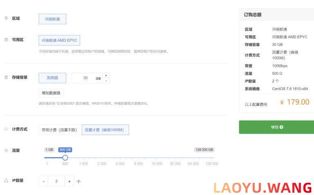Click the 2 000 mark on traffic slider
The height and width of the screenshot is (195, 314).
pos(102,164)
